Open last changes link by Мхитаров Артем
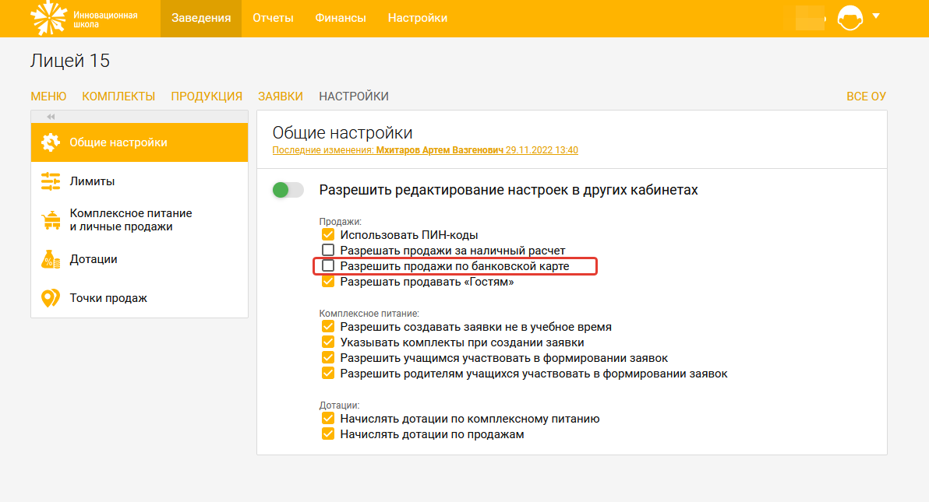The width and height of the screenshot is (929, 502). (x=425, y=150)
